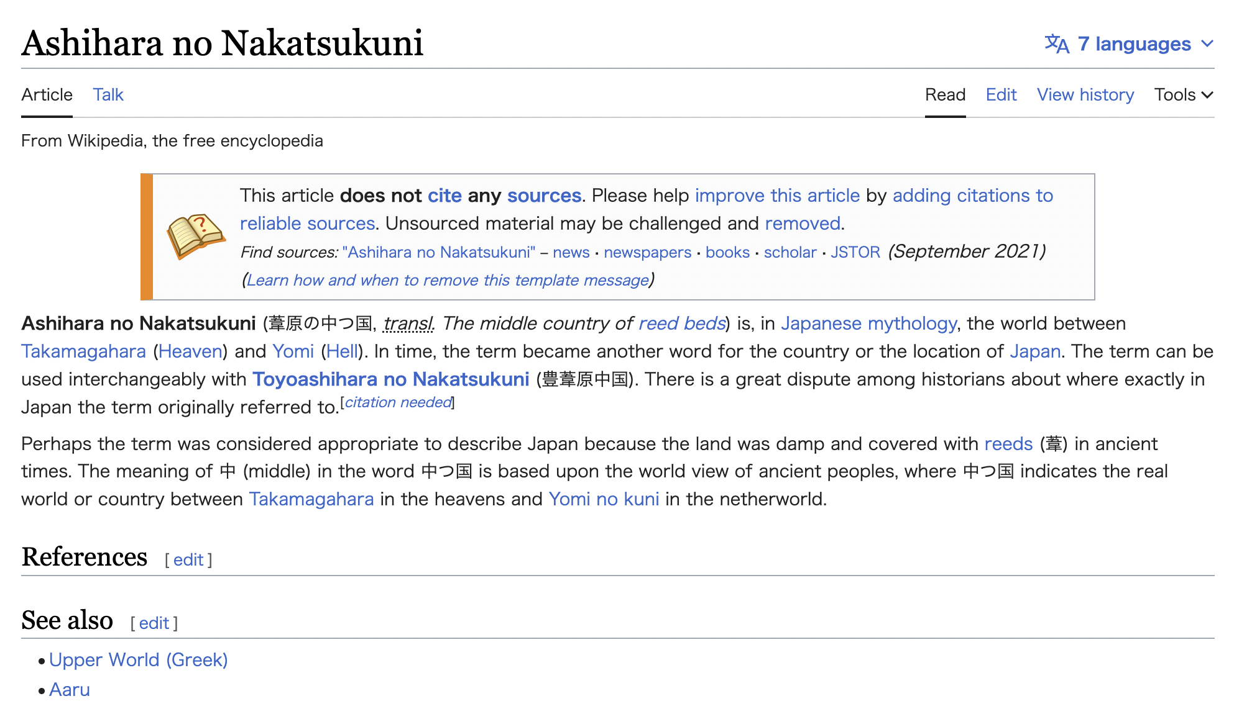Viewport: 1257px width, 714px height.
Task: Follow the 'sources' link in notice
Action: click(544, 196)
